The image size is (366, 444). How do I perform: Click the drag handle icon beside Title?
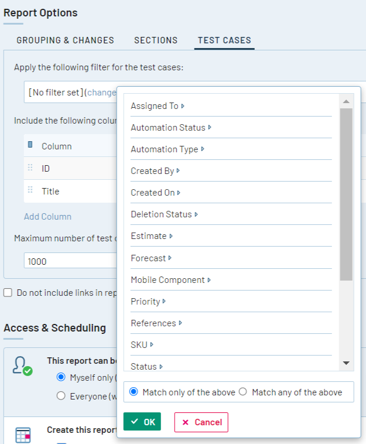click(x=30, y=191)
